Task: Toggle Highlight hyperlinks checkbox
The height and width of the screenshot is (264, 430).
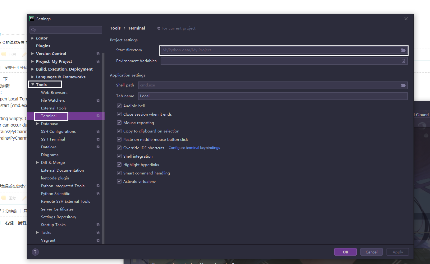Action: (x=119, y=165)
